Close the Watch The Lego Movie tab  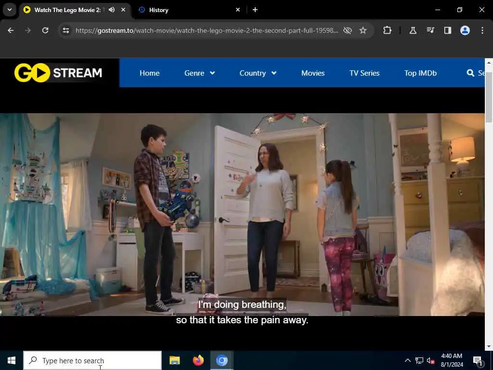point(123,10)
